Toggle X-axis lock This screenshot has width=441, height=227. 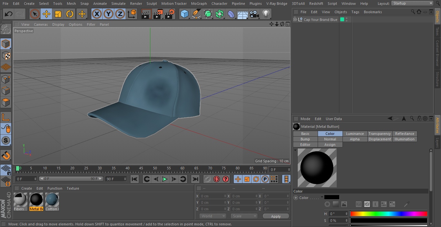pyautogui.click(x=97, y=14)
